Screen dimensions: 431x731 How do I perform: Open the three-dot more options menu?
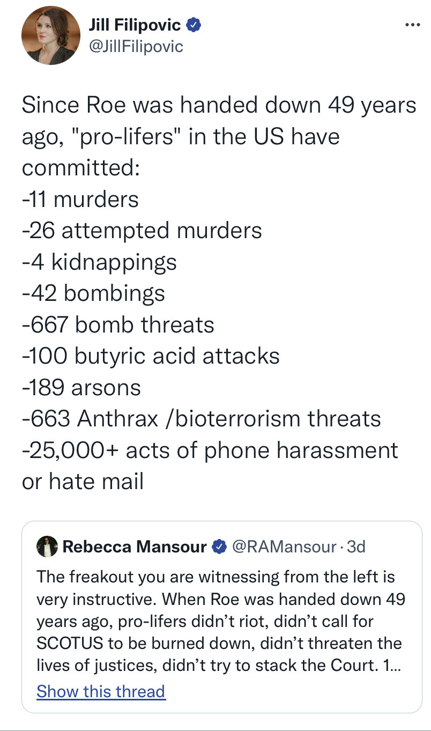click(x=412, y=26)
